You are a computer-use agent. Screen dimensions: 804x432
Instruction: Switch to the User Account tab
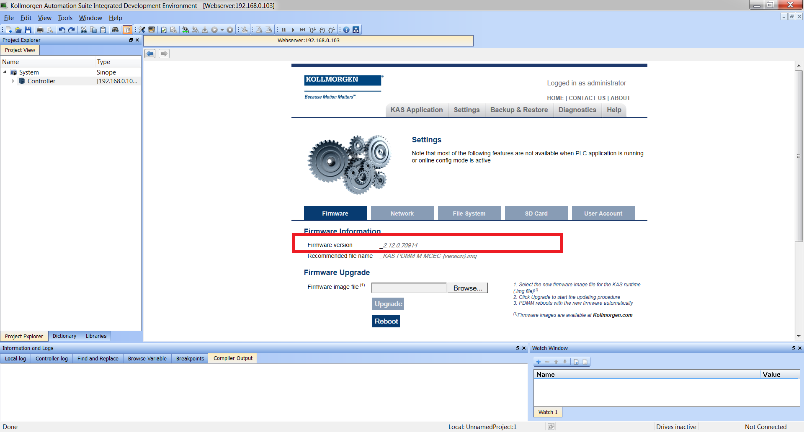[603, 213]
